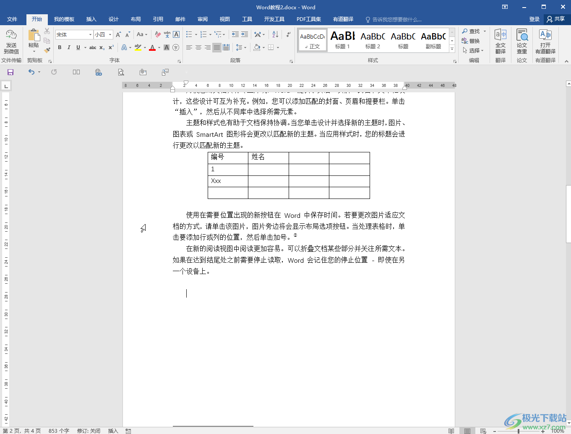Undo last action in quick toolbar
Image resolution: width=571 pixels, height=434 pixels.
point(31,72)
